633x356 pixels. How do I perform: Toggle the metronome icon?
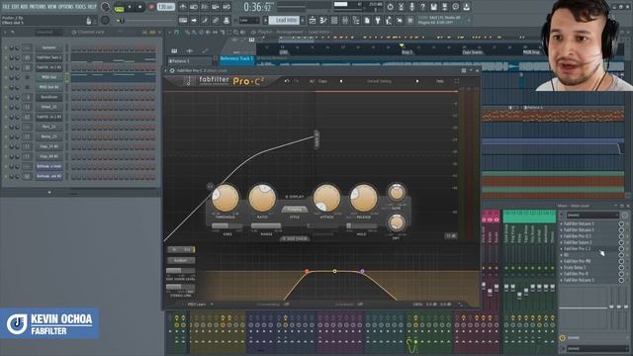point(183,7)
